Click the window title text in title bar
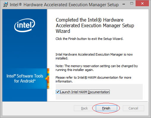Image resolution: width=151 pixels, height=118 pixels. point(64,5)
